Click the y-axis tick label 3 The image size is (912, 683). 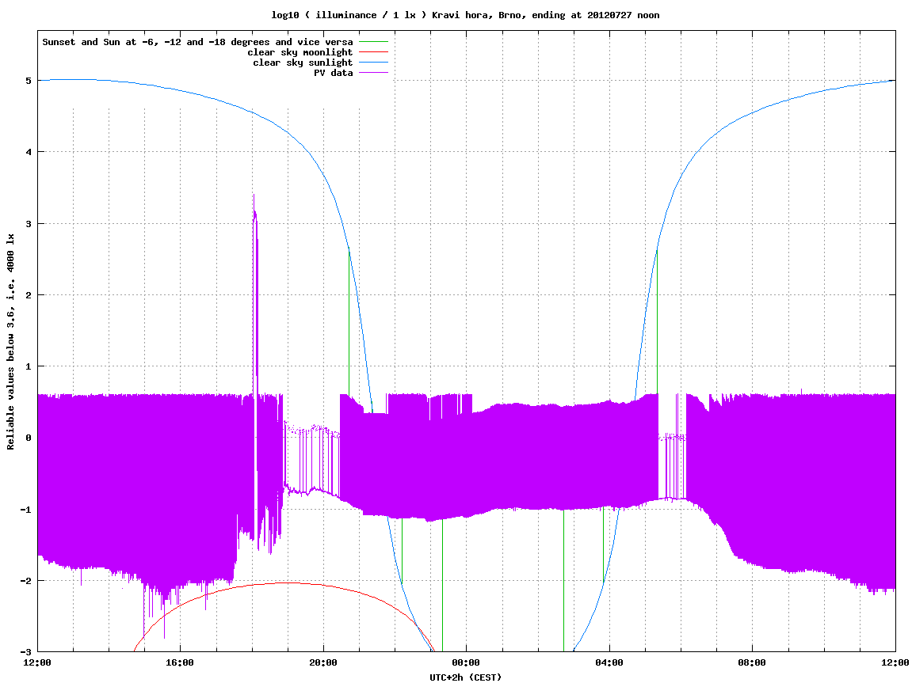pos(28,224)
